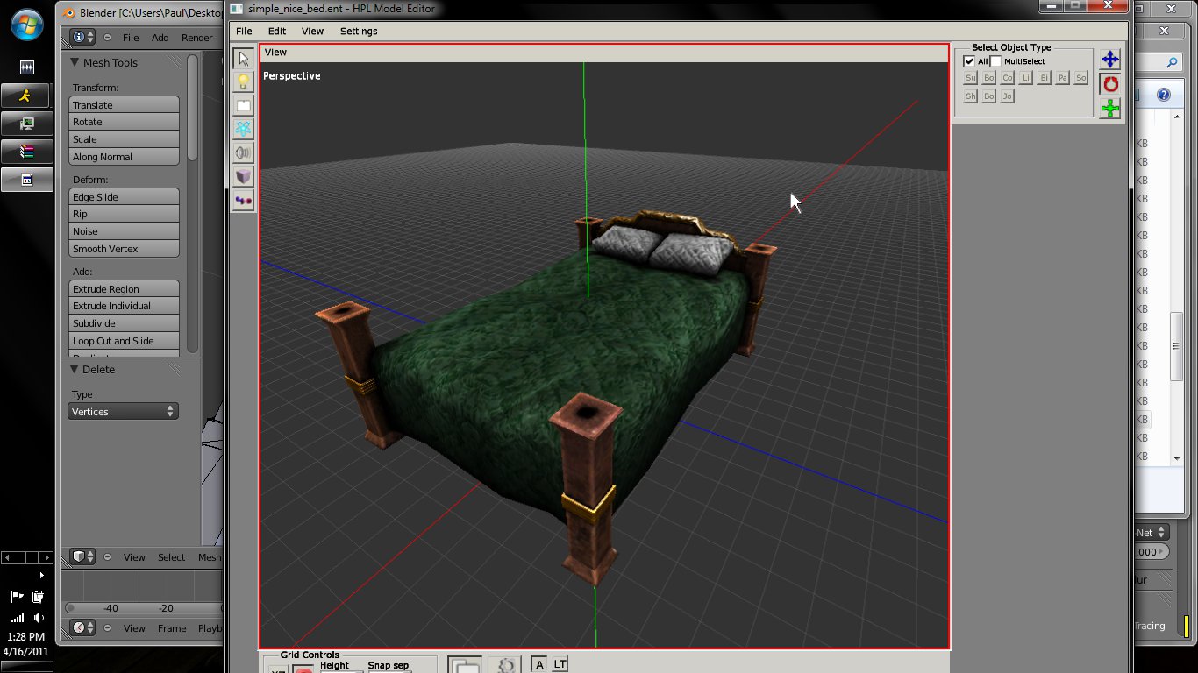Viewport: 1198px width, 673px height.
Task: Collapse the Delete panel section
Action: click(75, 370)
